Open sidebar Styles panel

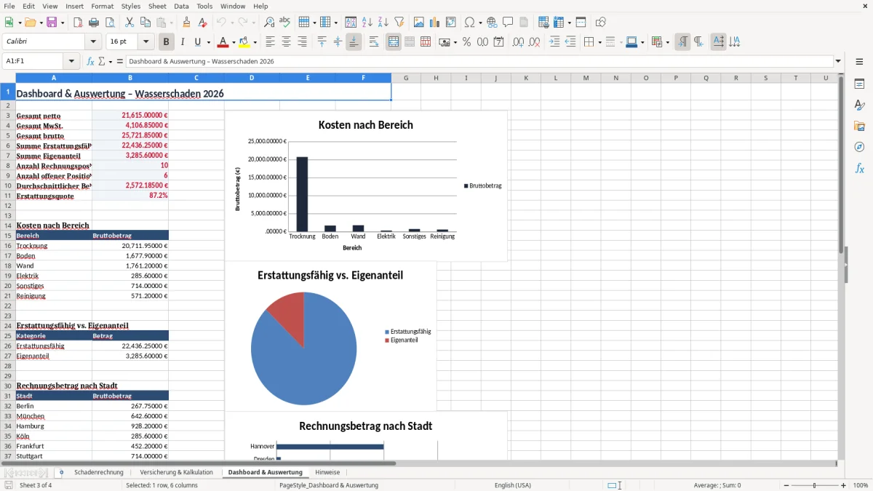pyautogui.click(x=859, y=105)
